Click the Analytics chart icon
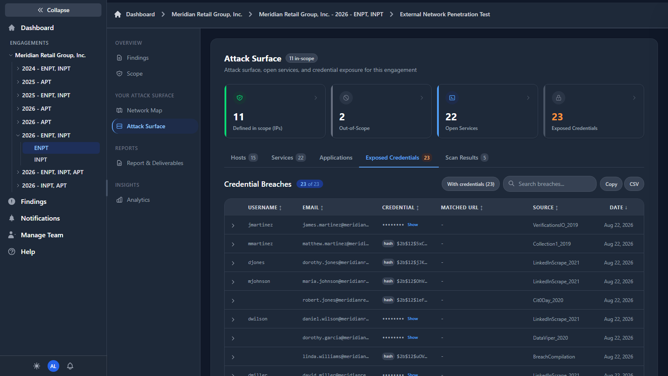The image size is (668, 376). (x=119, y=200)
